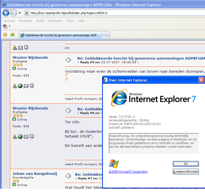Open the Favorieten menu

[x=55, y=21]
